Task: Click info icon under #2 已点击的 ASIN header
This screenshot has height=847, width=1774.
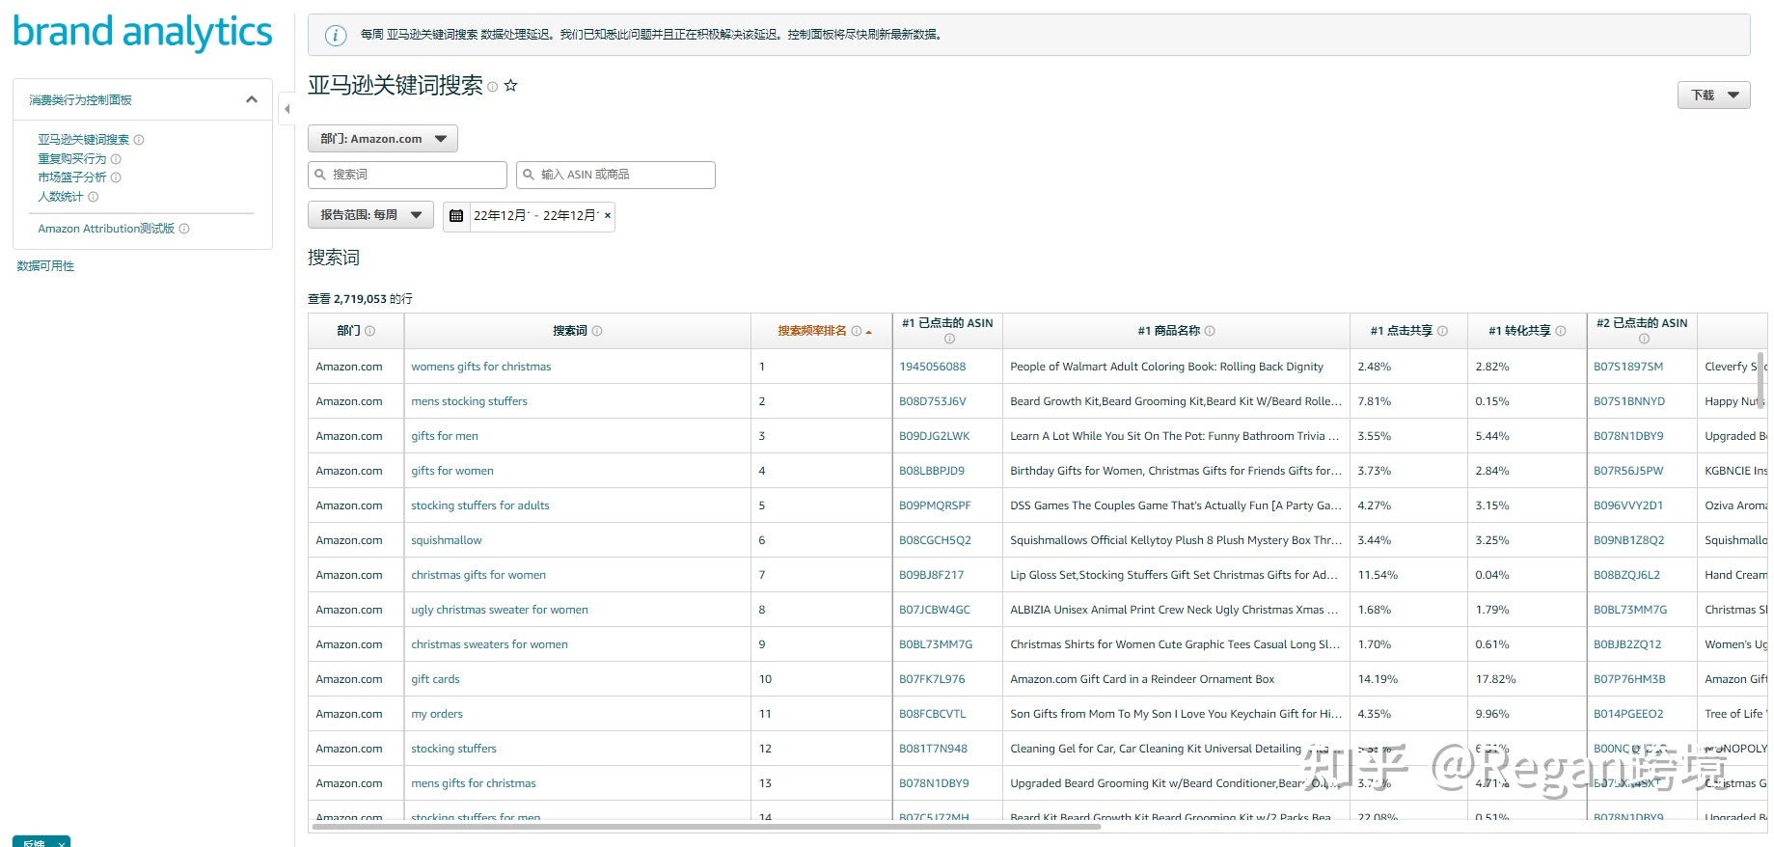Action: coord(1644,339)
